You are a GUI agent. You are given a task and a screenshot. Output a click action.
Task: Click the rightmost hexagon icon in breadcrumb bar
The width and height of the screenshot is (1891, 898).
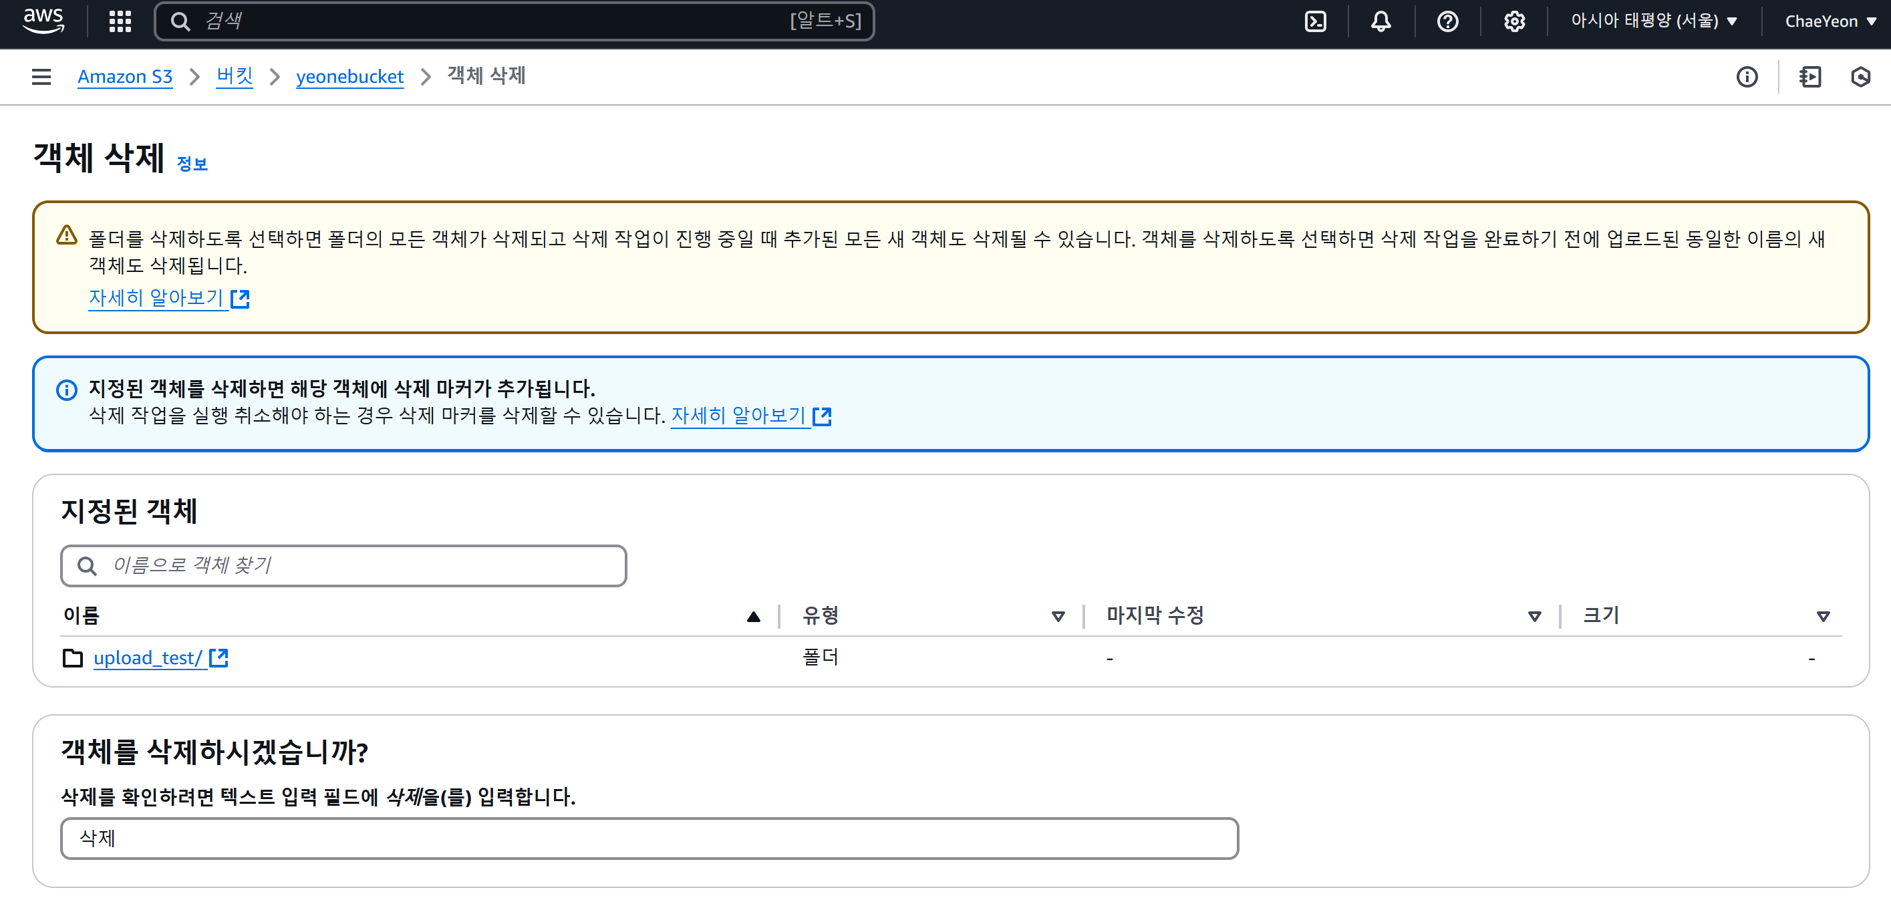[x=1860, y=76]
